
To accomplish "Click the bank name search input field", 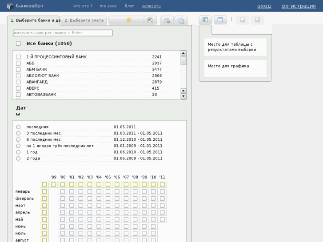I will [x=63, y=33].
